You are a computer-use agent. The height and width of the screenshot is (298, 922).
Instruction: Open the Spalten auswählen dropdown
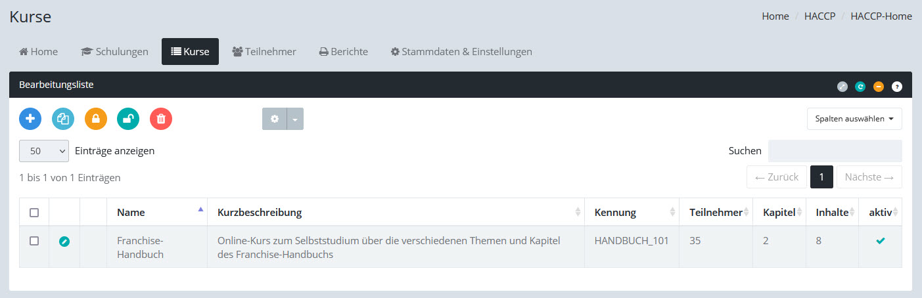click(854, 119)
